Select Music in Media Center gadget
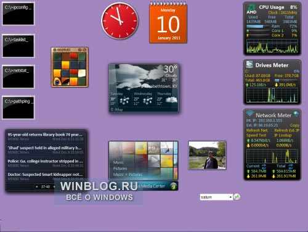Viewport: 308px width, 232px height. point(118,162)
